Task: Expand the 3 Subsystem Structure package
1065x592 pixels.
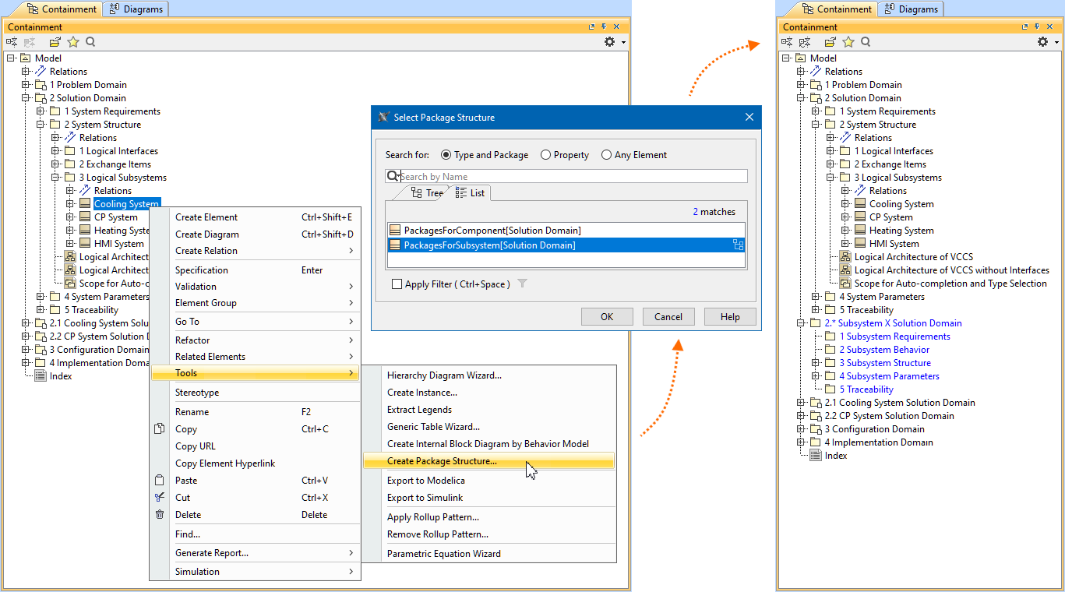Action: coord(816,363)
